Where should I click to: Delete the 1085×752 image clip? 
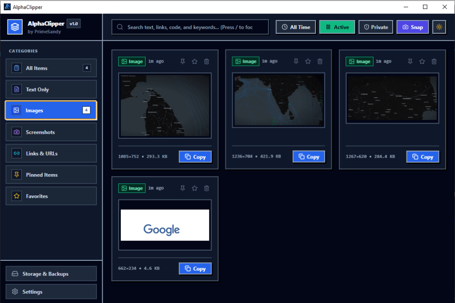(x=207, y=61)
